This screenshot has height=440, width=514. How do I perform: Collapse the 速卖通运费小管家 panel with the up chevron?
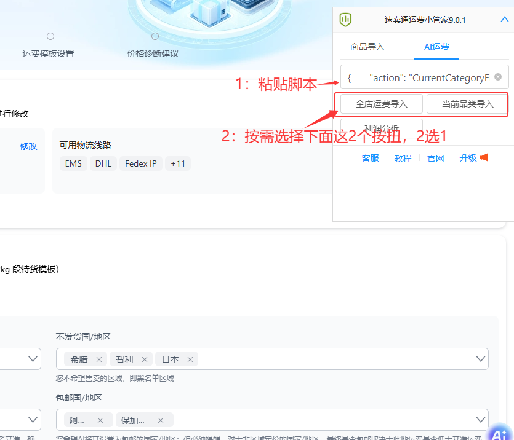pos(505,20)
